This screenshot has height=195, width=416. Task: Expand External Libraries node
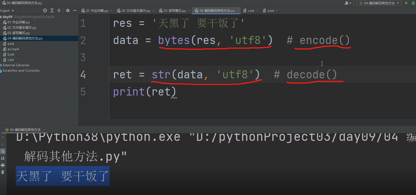[x=16, y=65]
